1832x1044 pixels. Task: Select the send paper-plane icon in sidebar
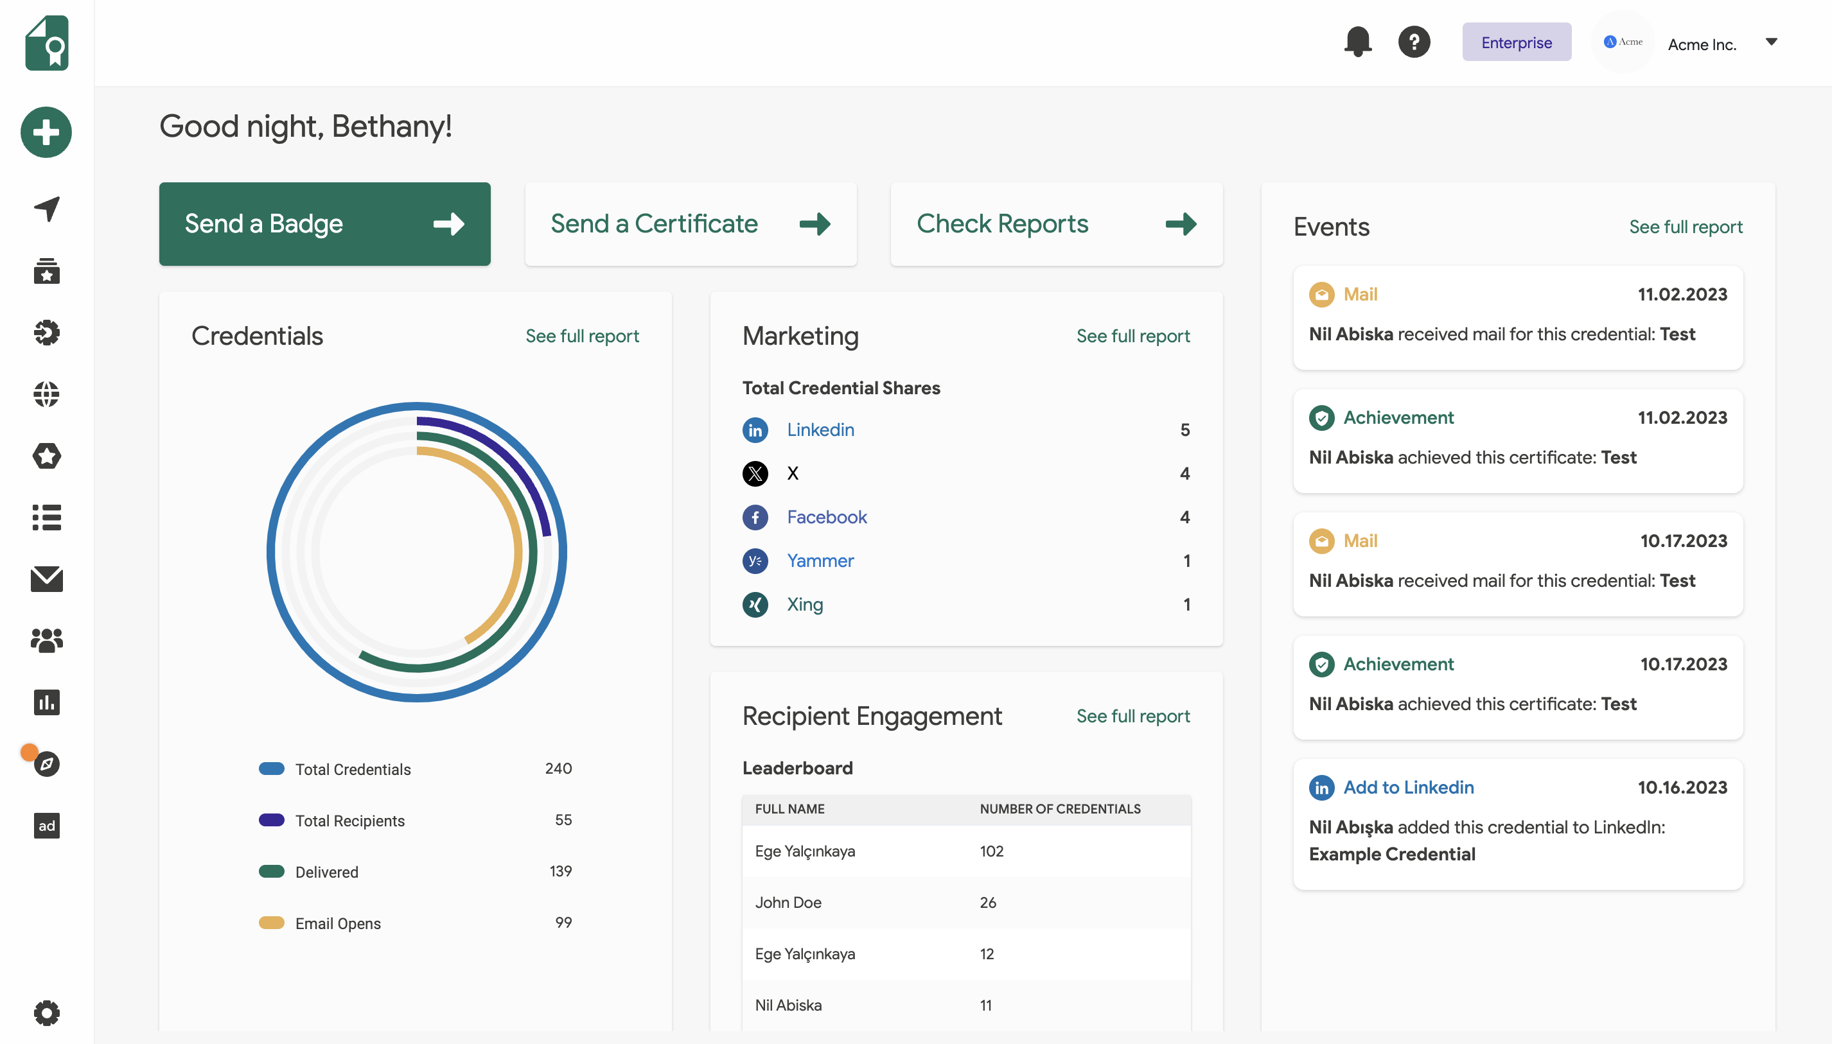click(46, 209)
